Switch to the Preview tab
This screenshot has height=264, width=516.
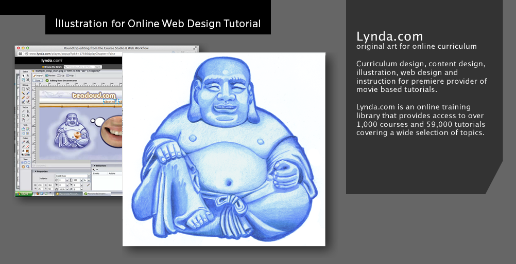tap(50, 76)
